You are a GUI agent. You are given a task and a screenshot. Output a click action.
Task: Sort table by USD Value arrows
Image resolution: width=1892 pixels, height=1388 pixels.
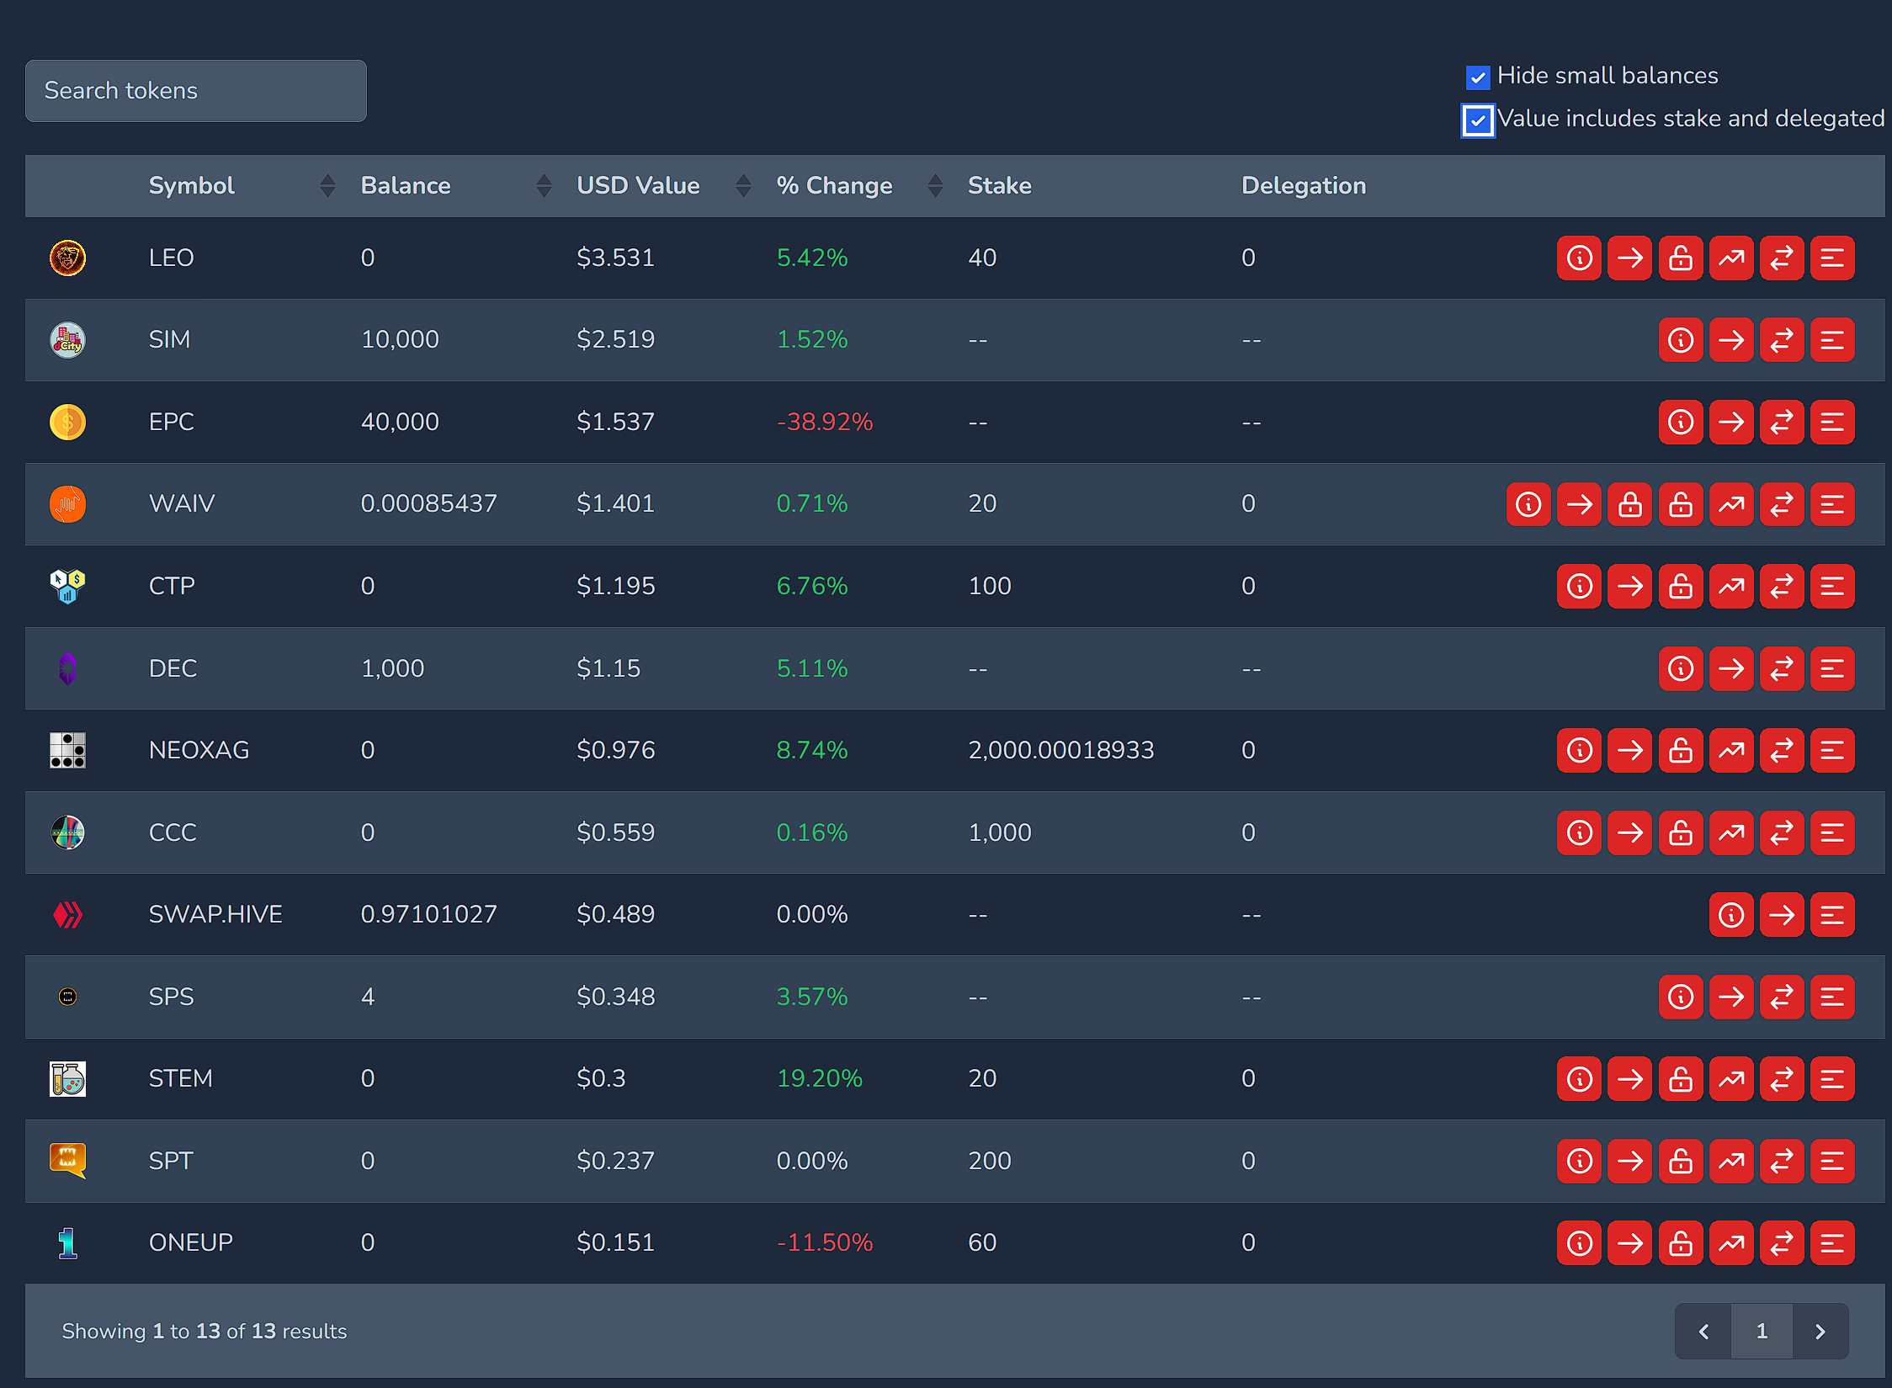(743, 185)
